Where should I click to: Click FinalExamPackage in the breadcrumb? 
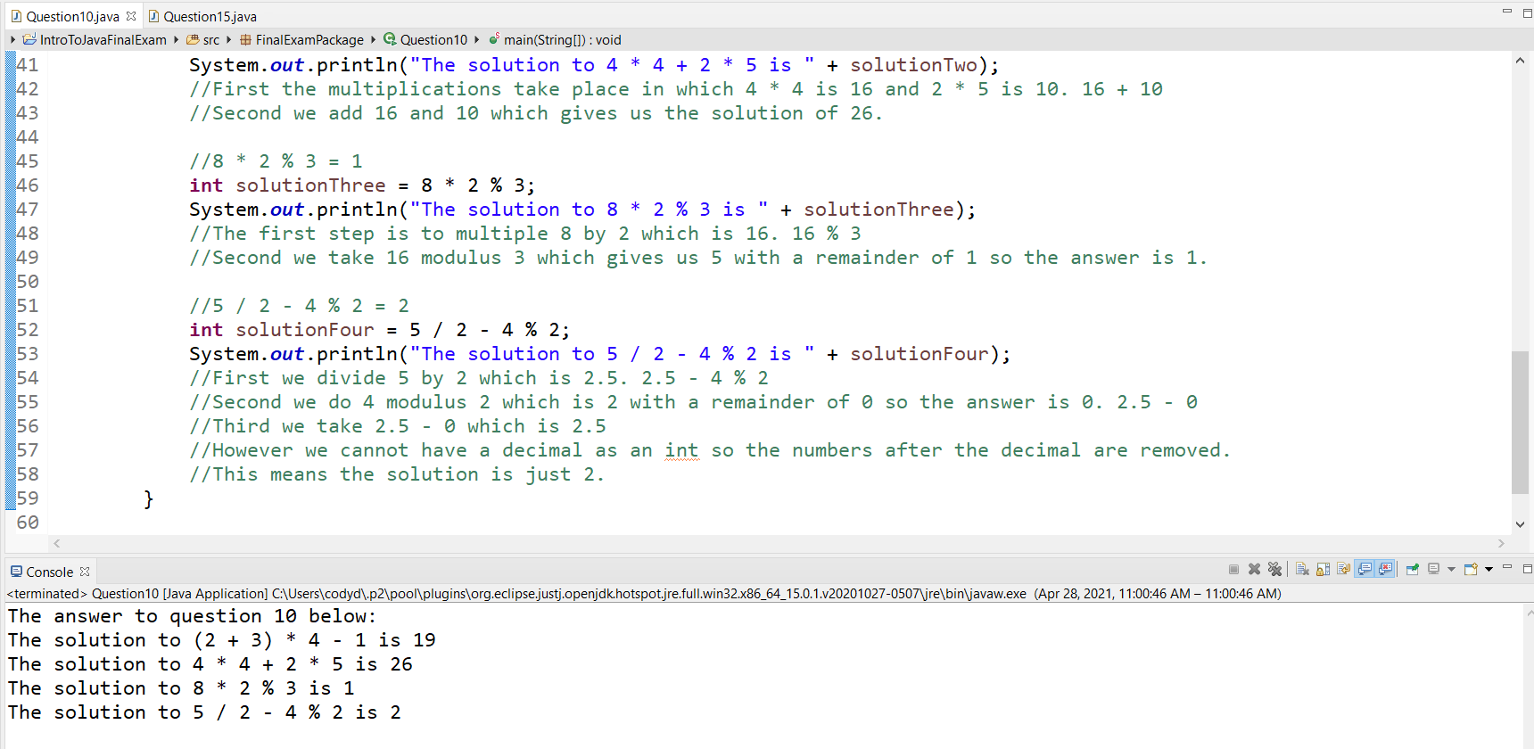tap(309, 39)
